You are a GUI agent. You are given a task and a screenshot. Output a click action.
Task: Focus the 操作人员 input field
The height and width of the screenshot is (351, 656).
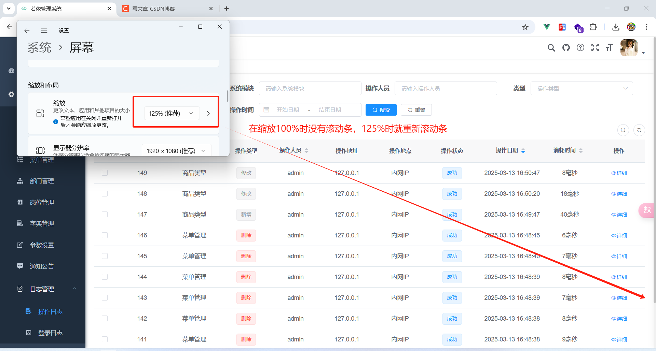(446, 88)
